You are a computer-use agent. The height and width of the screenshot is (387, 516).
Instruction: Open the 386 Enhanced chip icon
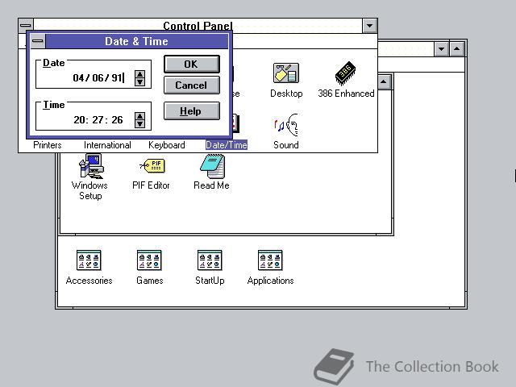click(x=345, y=73)
